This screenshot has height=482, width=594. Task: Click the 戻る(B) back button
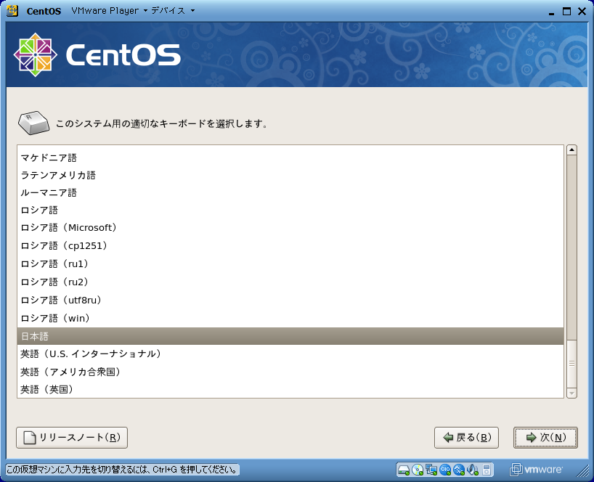466,438
